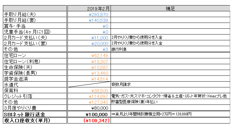Select the ¥11,000 amount cell
The height and width of the screenshot is (129, 234).
[89, 37]
